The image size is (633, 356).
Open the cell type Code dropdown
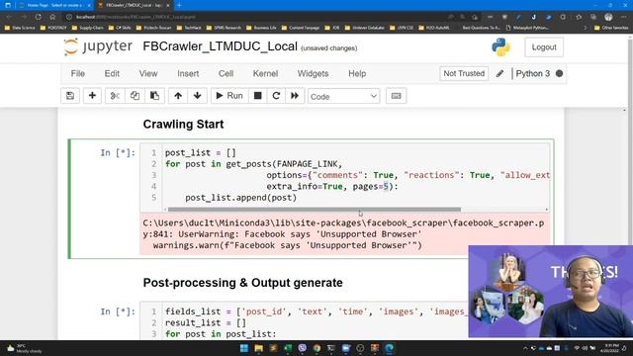(x=343, y=97)
